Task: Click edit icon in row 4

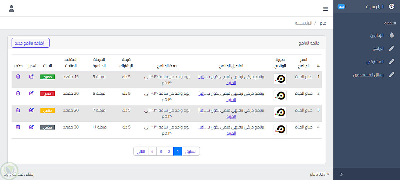Action: (x=32, y=127)
